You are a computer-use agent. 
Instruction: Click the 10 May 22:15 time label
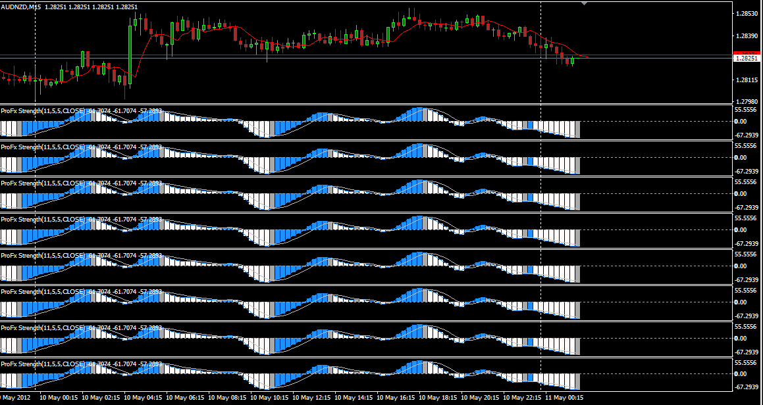(521, 397)
